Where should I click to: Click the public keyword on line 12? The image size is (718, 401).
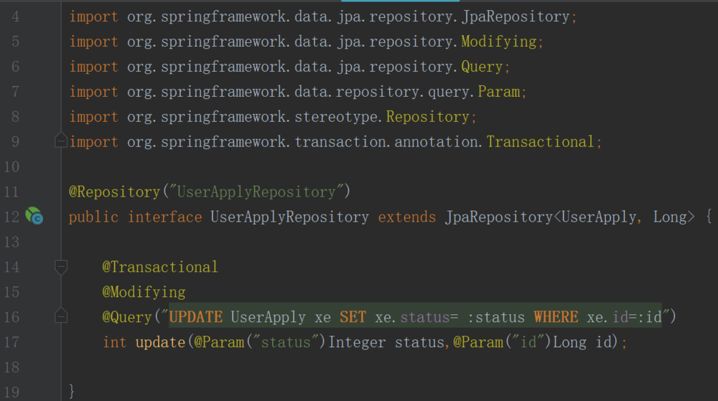click(x=94, y=217)
